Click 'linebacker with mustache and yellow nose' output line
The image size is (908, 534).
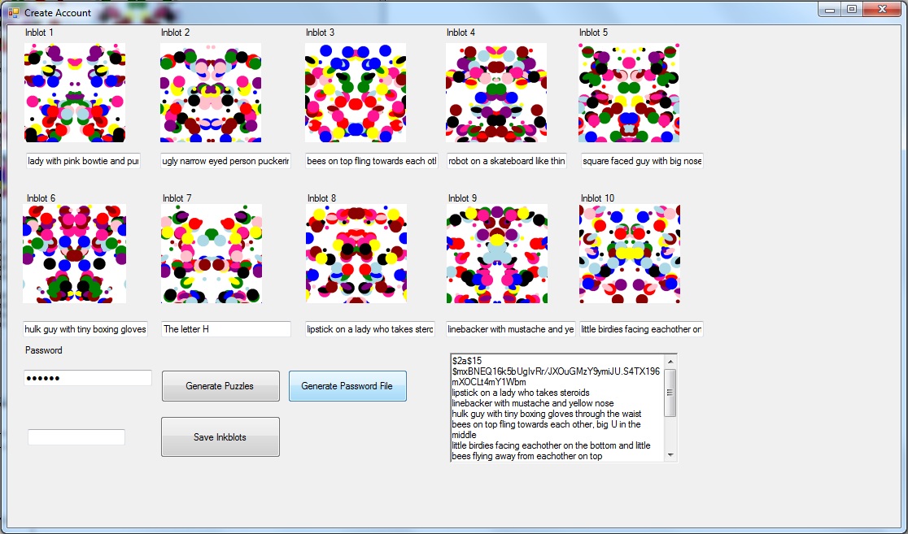(x=533, y=403)
